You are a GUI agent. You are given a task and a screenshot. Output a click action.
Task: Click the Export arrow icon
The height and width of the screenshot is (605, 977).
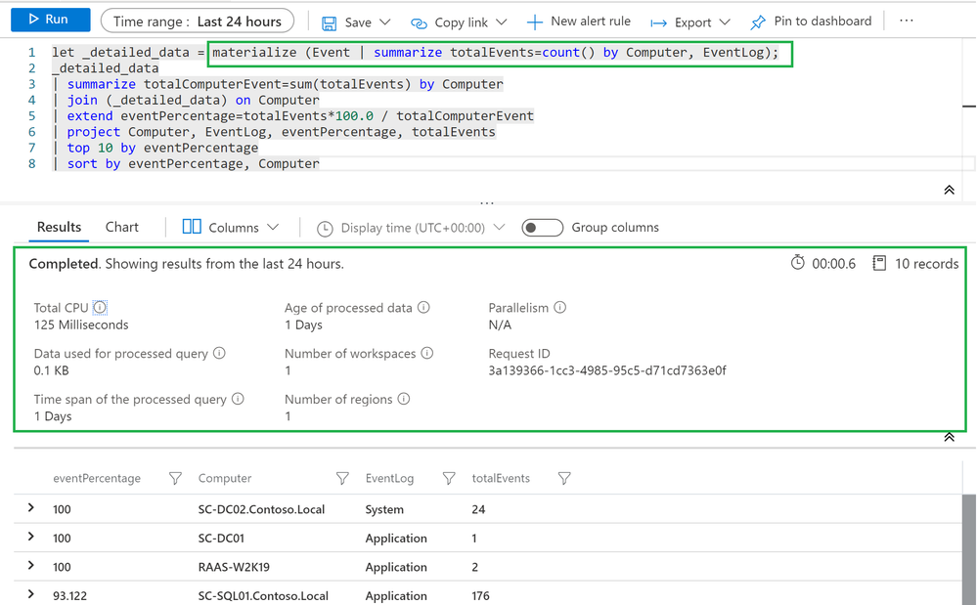coord(658,23)
